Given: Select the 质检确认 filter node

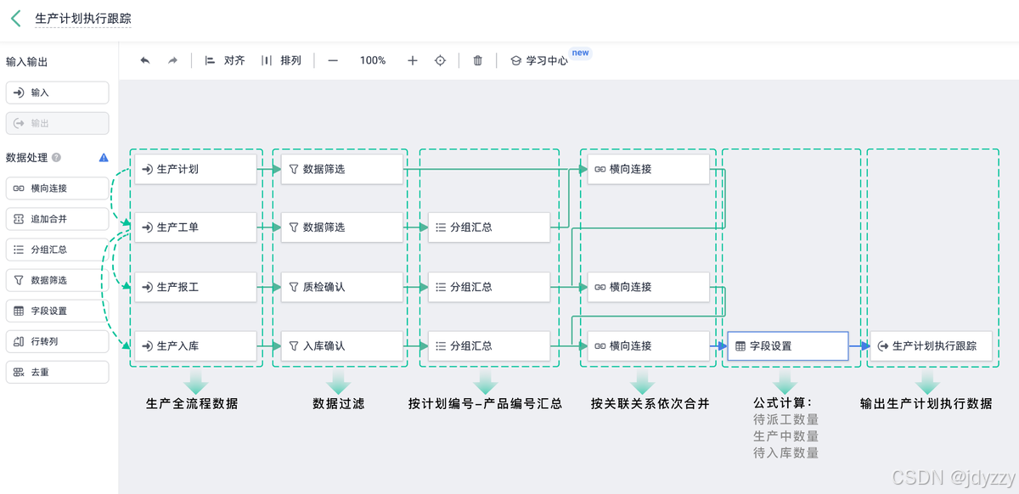Looking at the screenshot, I should point(342,287).
